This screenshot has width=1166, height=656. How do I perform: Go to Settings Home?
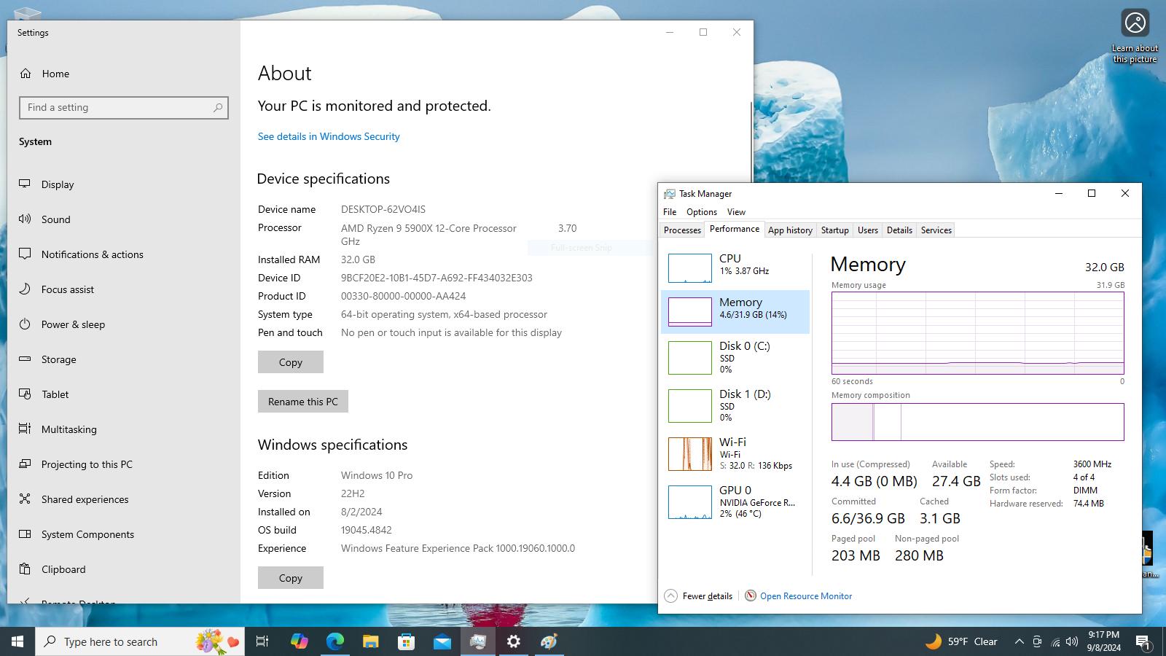click(124, 74)
